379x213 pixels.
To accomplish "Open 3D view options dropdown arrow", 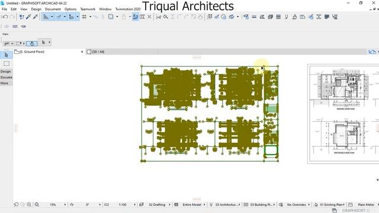I will pyautogui.click(x=237, y=17).
